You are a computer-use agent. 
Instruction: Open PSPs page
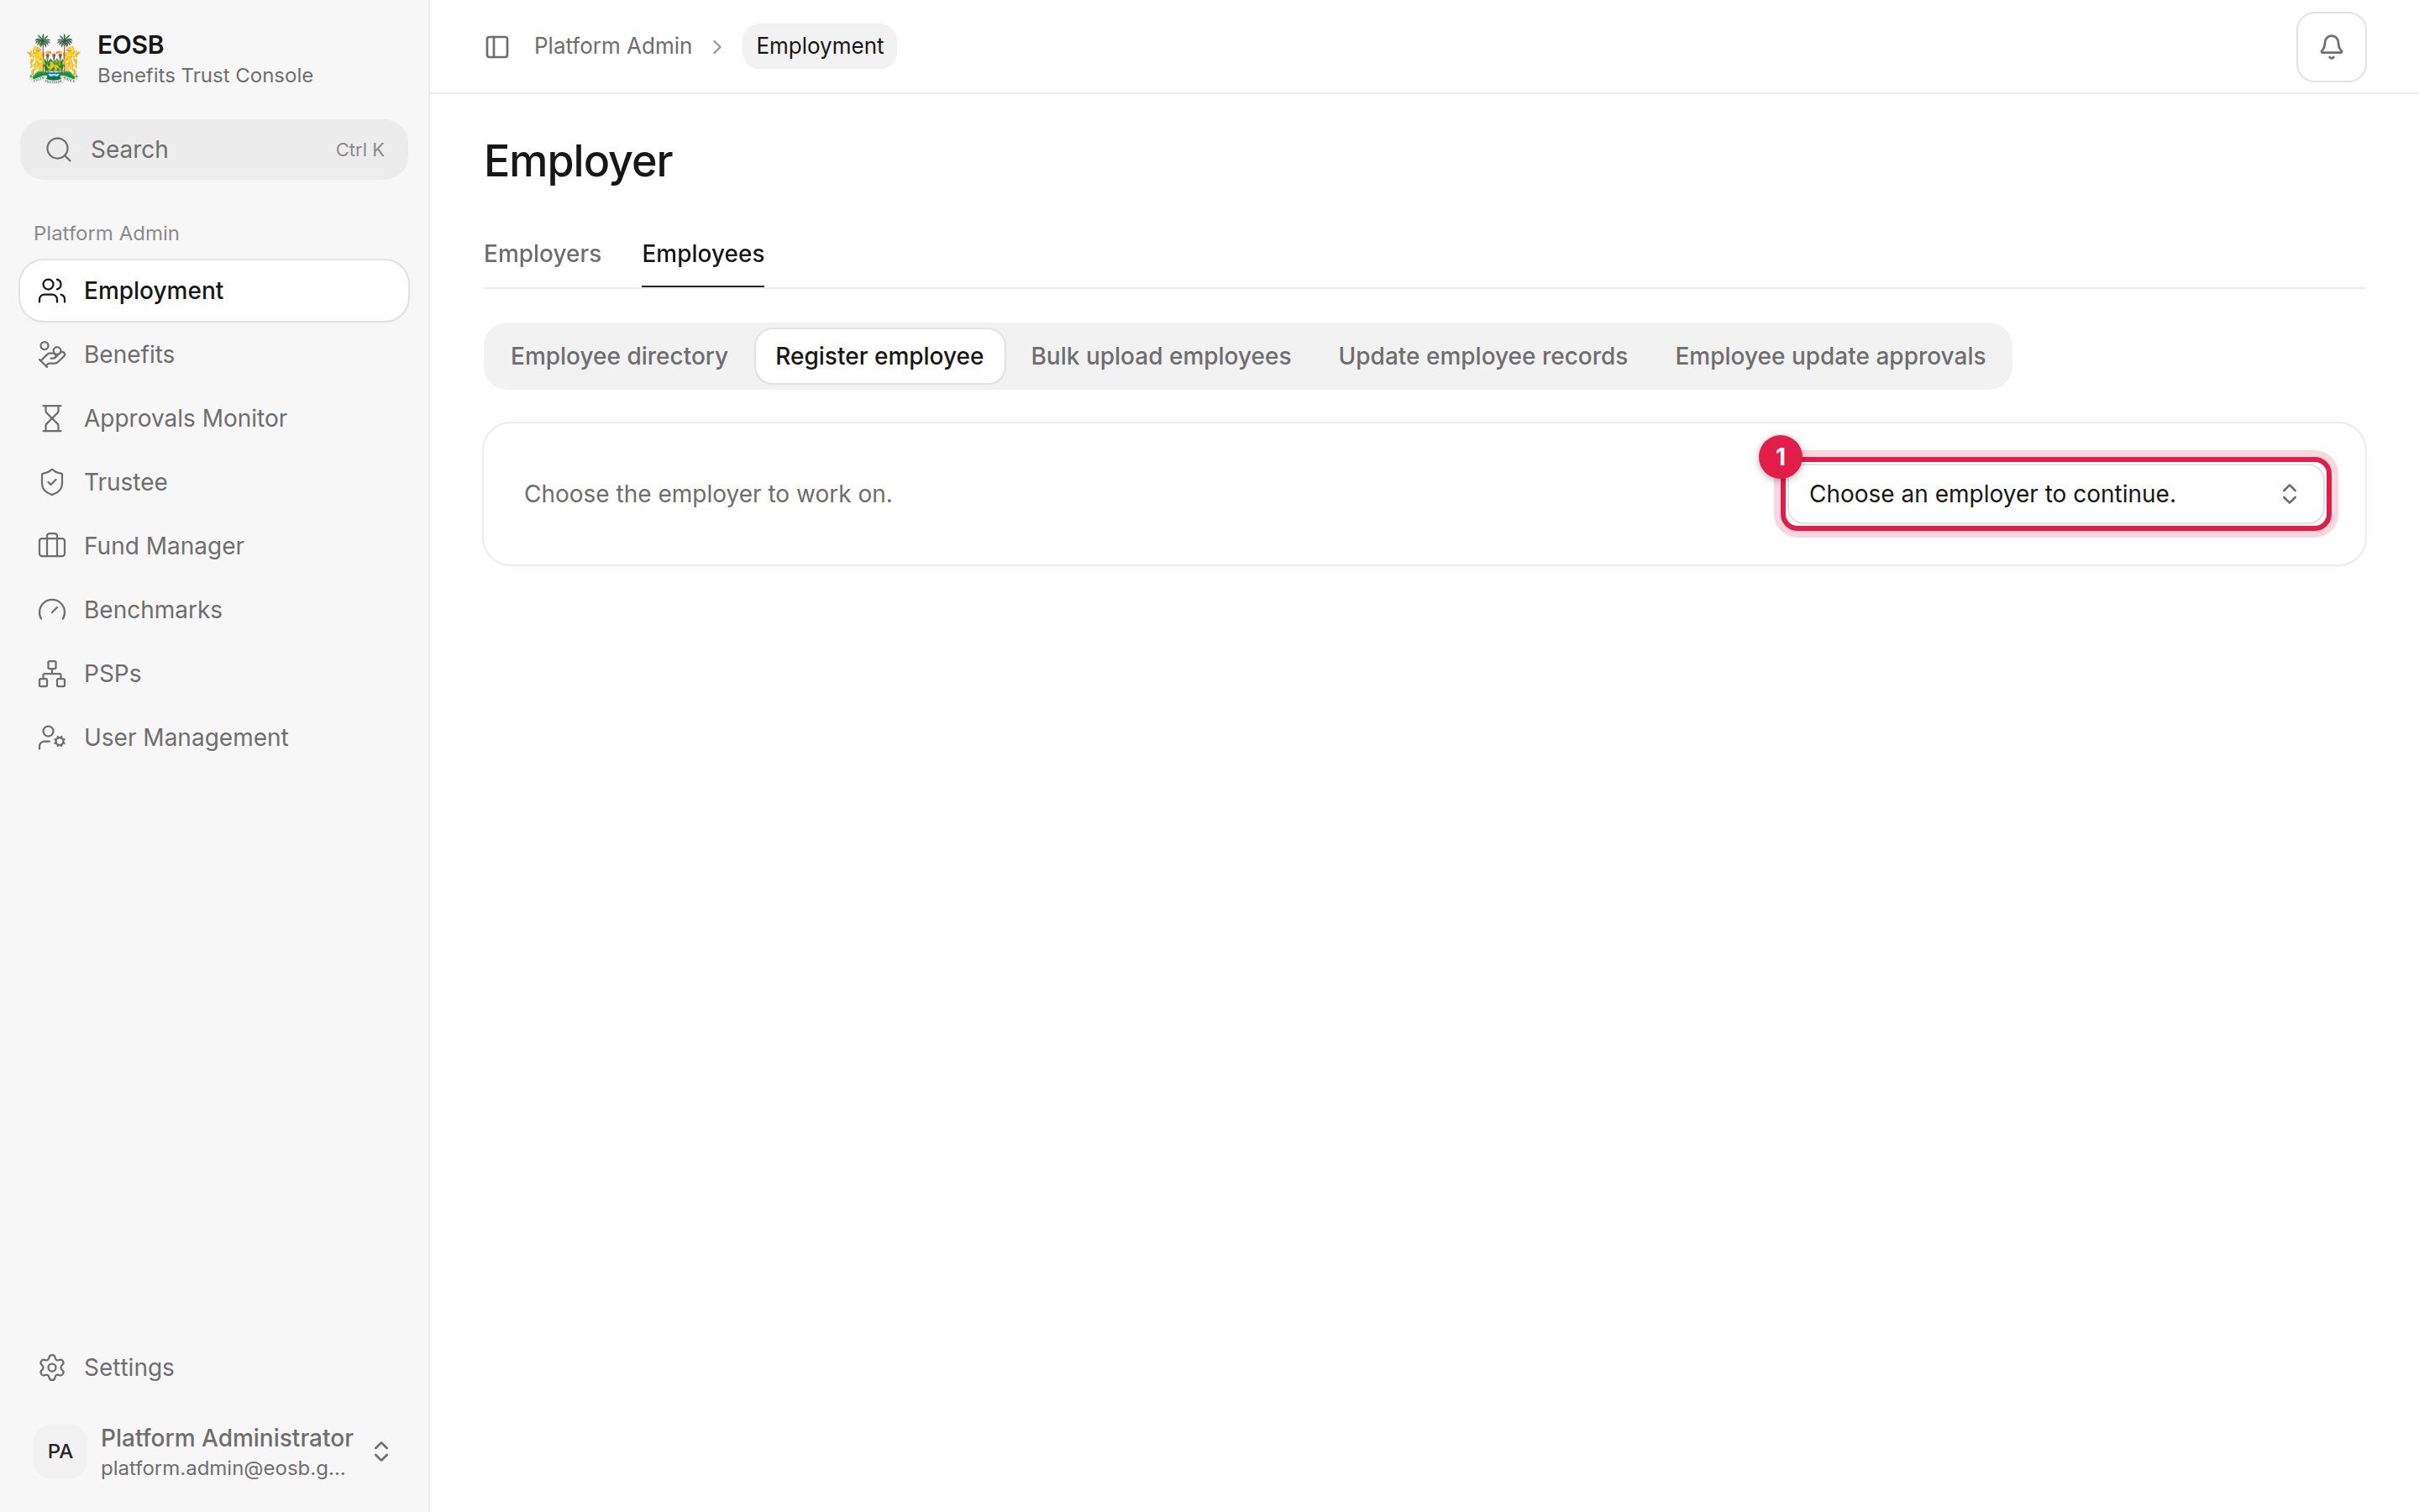tap(214, 674)
